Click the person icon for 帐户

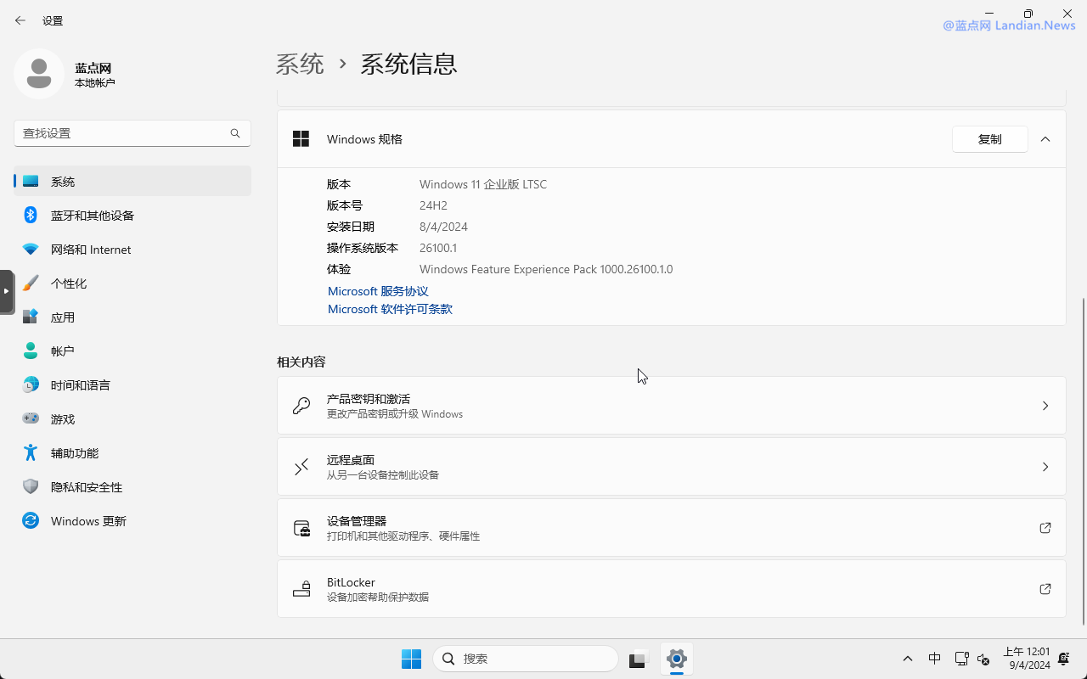coord(31,351)
